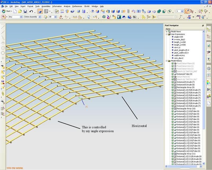The width and height of the screenshot is (212, 170).
Task: Click the JPEG export icon
Action: (x=199, y=17)
